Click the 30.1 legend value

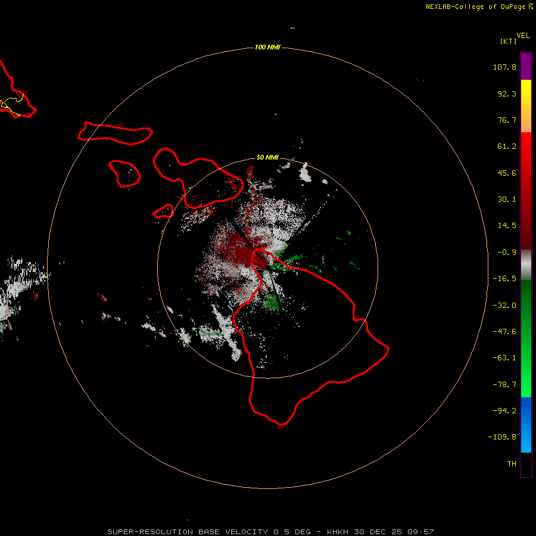[507, 200]
